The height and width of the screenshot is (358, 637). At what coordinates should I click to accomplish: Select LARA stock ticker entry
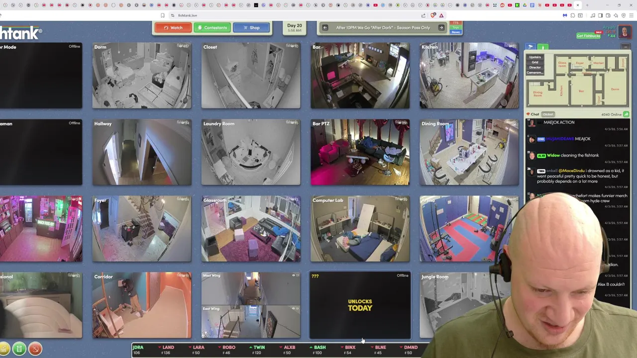pos(197,350)
